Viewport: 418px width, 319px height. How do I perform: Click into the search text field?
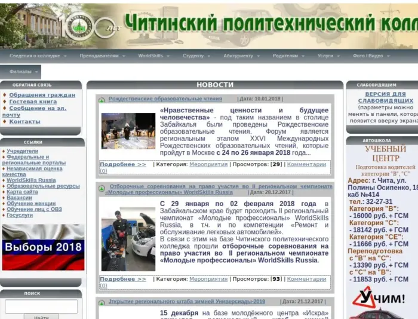click(x=41, y=306)
